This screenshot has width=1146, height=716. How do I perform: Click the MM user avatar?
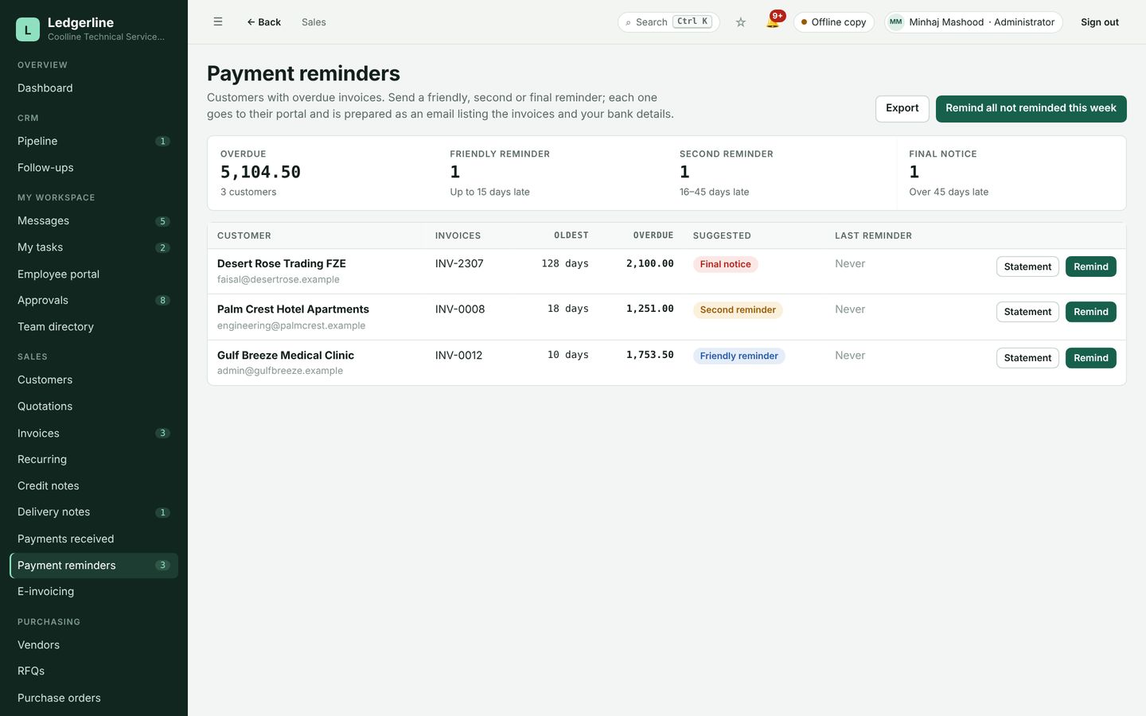pyautogui.click(x=895, y=22)
